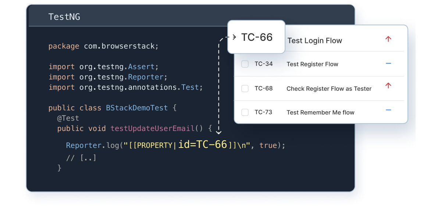The height and width of the screenshot is (206, 434).
Task: Click the highlighted id=TC-66 text in code
Action: tap(203, 145)
